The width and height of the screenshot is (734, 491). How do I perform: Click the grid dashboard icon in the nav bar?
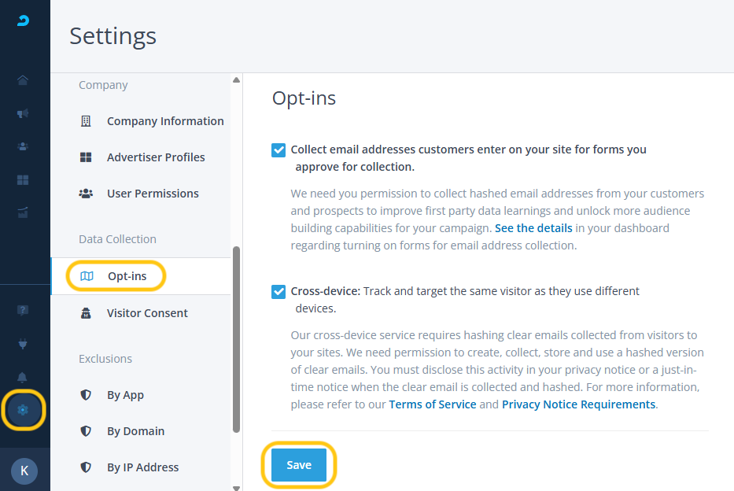point(23,180)
